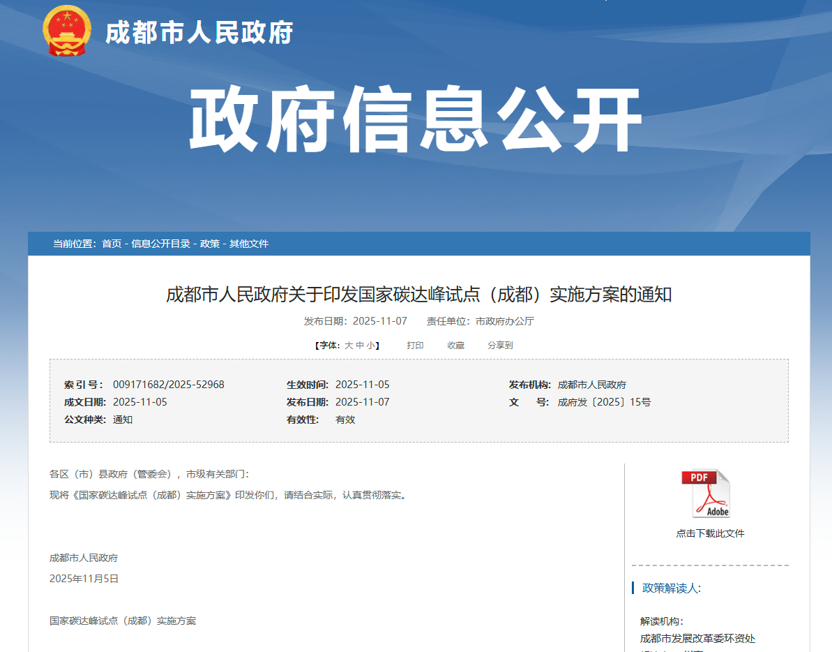Open the 其他文件 breadcrumb link
This screenshot has width=832, height=652.
(x=248, y=244)
